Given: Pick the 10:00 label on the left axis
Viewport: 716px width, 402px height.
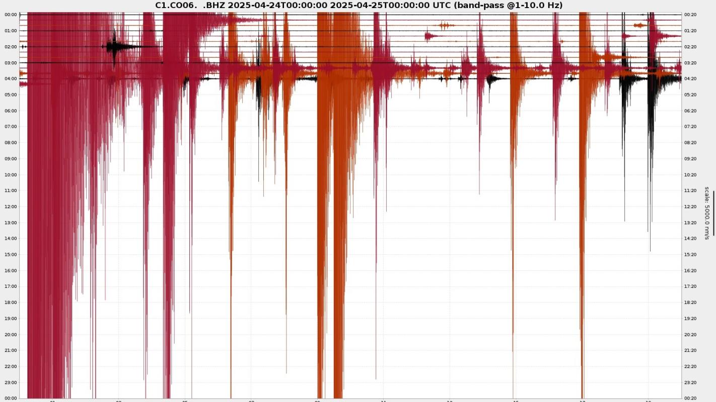Looking at the screenshot, I should (11, 175).
